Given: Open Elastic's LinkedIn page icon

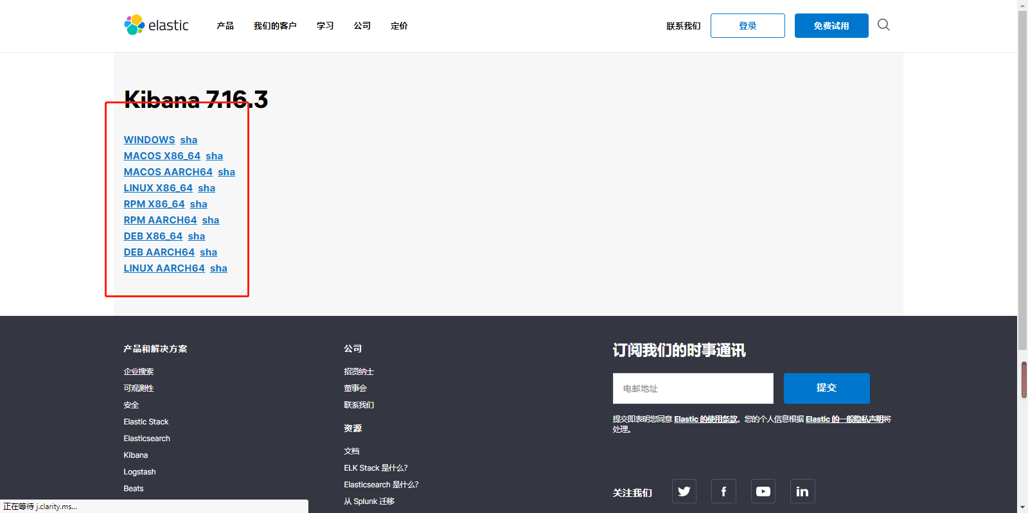Looking at the screenshot, I should [x=802, y=491].
